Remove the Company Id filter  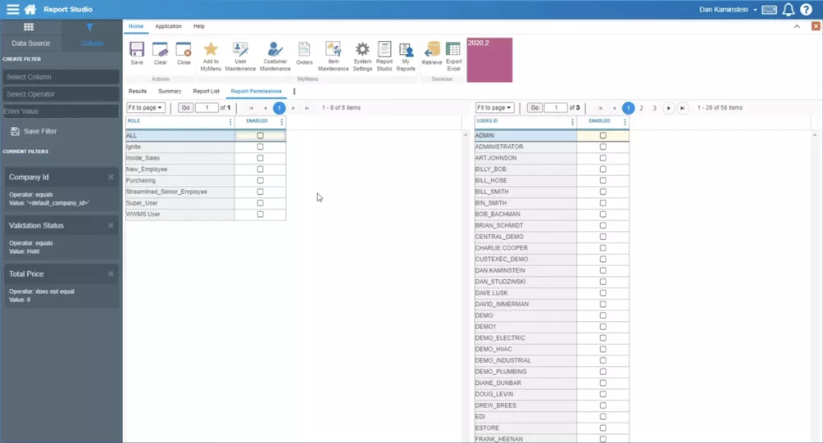tap(111, 177)
